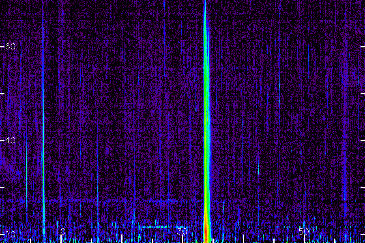Select the strongest green-red vertical signal trace

pos(206,122)
